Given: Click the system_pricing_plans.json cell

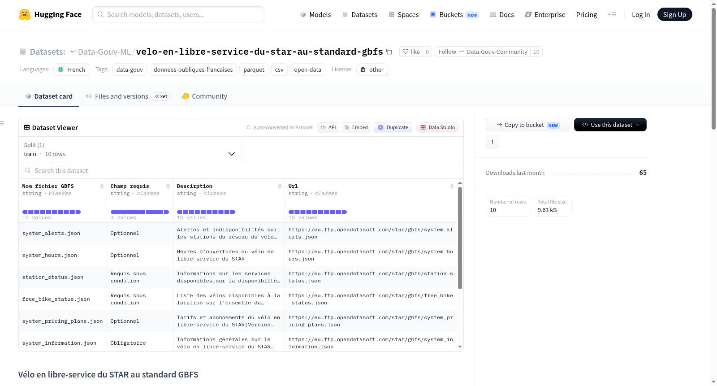Looking at the screenshot, I should click(63, 321).
